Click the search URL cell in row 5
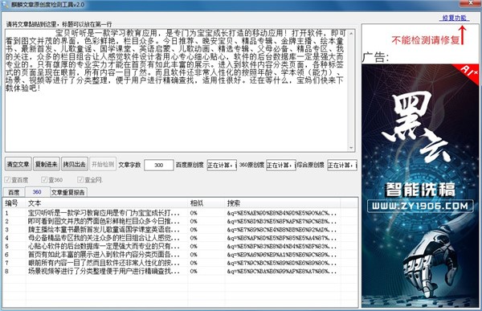482x311 pixels. coord(282,246)
